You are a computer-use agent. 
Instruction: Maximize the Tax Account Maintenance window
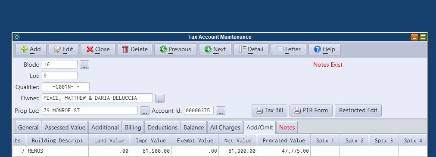(x=423, y=37)
